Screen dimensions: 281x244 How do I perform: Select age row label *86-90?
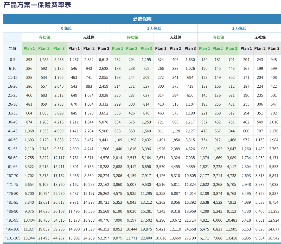coord(12,211)
